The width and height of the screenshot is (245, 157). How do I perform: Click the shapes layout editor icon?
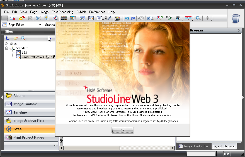82,18
